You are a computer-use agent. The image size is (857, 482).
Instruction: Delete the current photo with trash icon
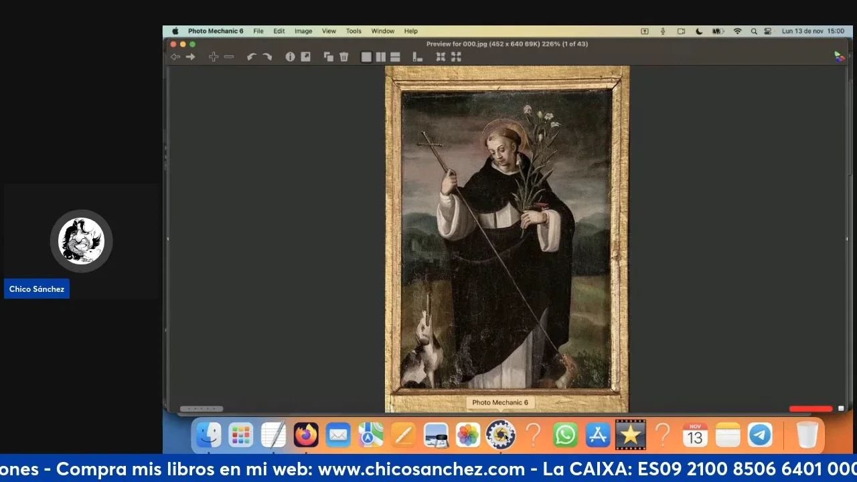coord(344,57)
